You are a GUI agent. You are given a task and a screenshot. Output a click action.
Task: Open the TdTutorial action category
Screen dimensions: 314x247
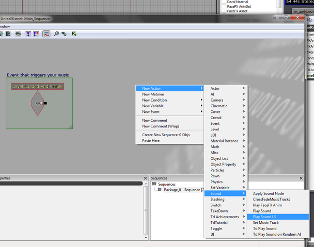(226, 223)
